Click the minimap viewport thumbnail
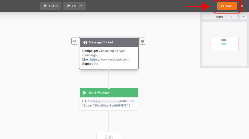The width and height of the screenshot is (249, 139). (x=224, y=44)
